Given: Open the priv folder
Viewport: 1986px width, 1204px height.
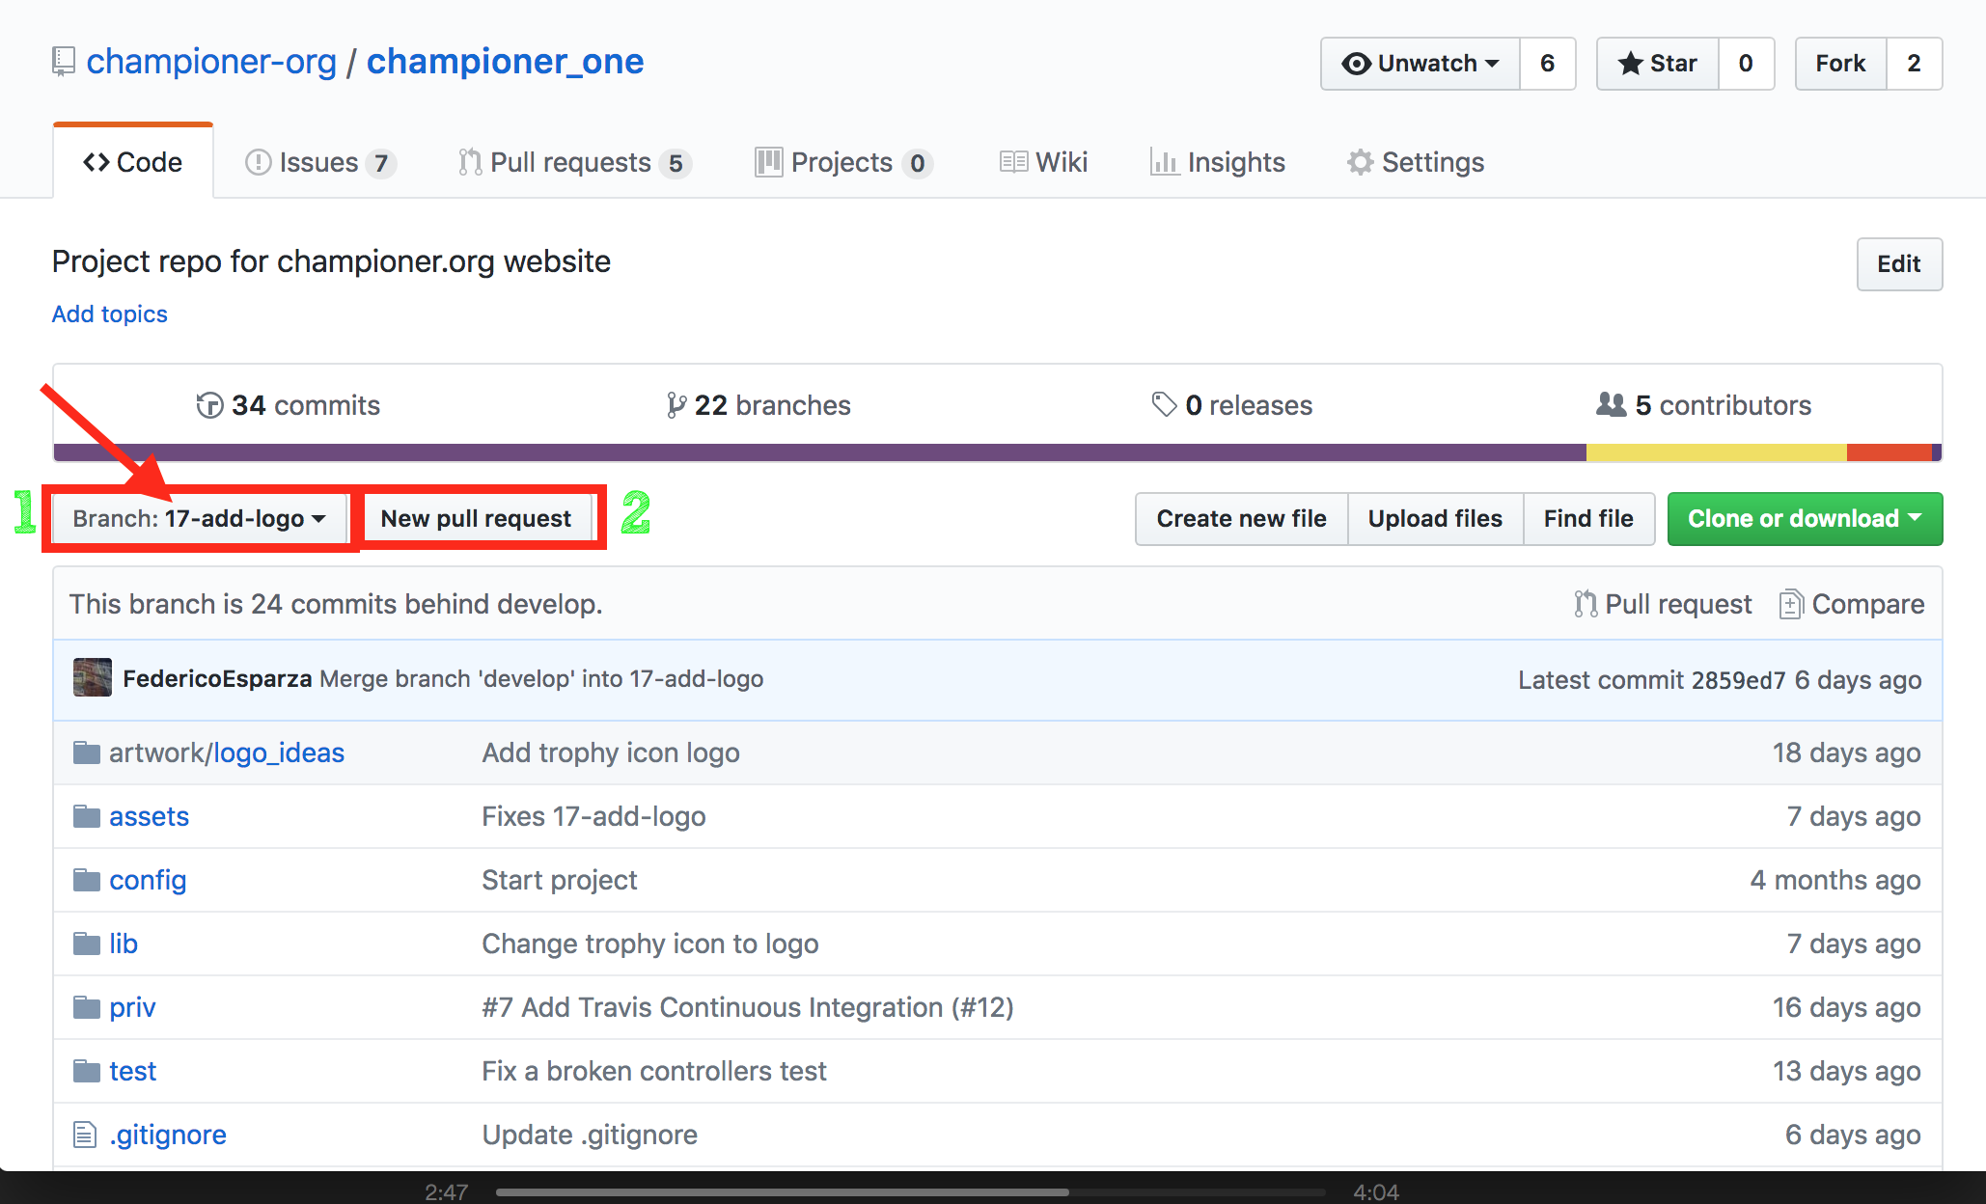Looking at the screenshot, I should click(132, 1008).
